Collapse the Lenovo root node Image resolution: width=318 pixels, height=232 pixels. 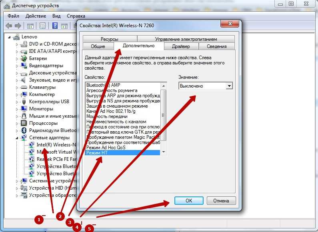(x=9, y=37)
